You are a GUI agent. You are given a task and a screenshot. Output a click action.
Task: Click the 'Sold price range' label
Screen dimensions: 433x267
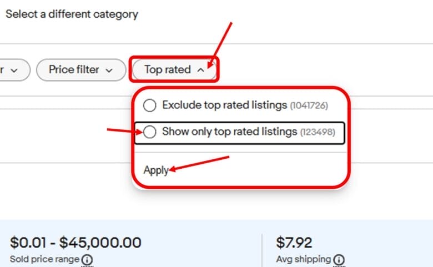point(46,259)
